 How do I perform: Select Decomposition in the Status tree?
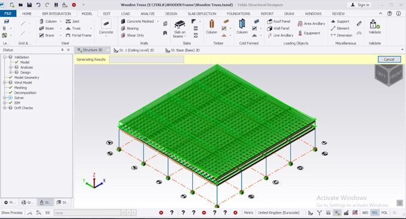click(x=25, y=92)
